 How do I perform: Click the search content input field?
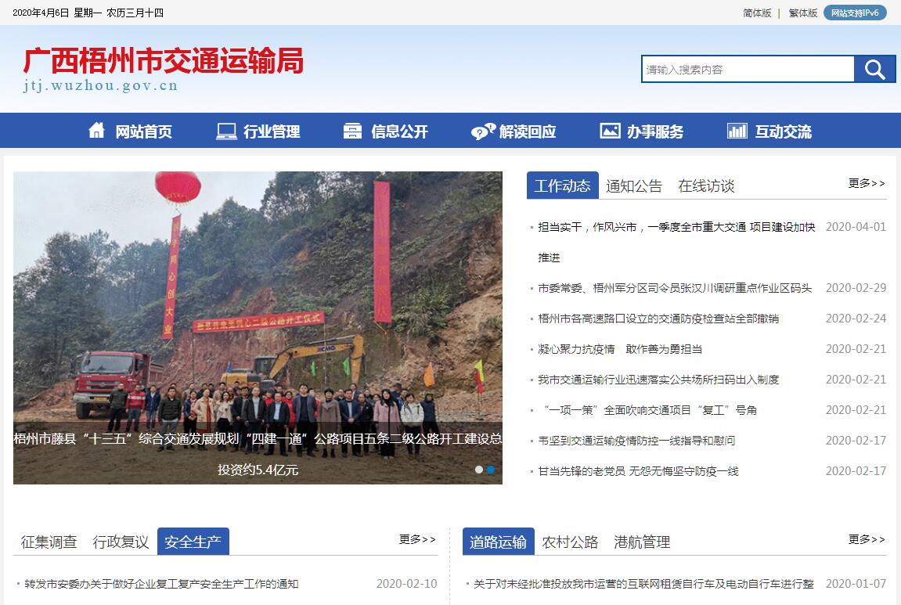[748, 70]
